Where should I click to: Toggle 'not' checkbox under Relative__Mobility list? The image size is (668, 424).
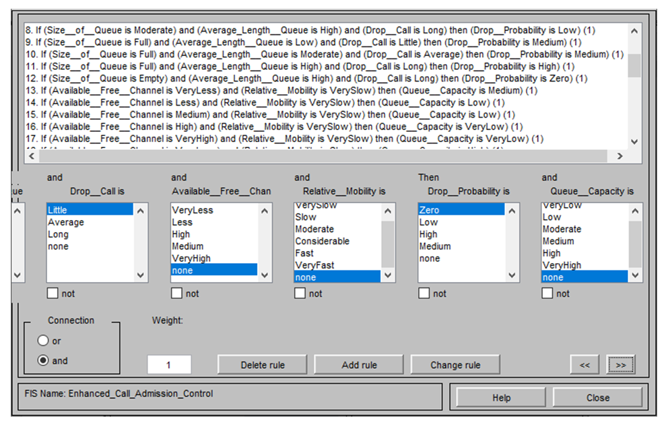pos(300,293)
